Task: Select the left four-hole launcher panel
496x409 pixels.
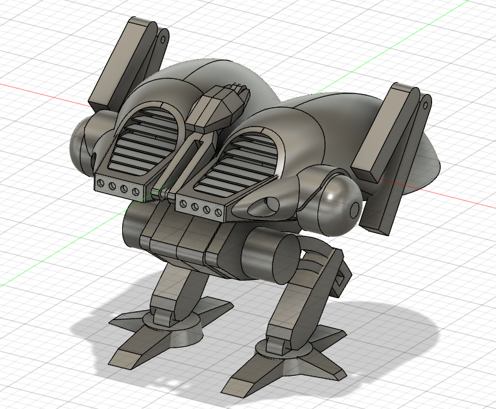Action: (x=118, y=187)
